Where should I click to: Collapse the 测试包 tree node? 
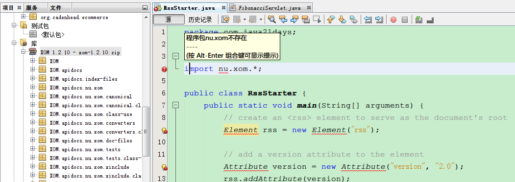[x=14, y=25]
